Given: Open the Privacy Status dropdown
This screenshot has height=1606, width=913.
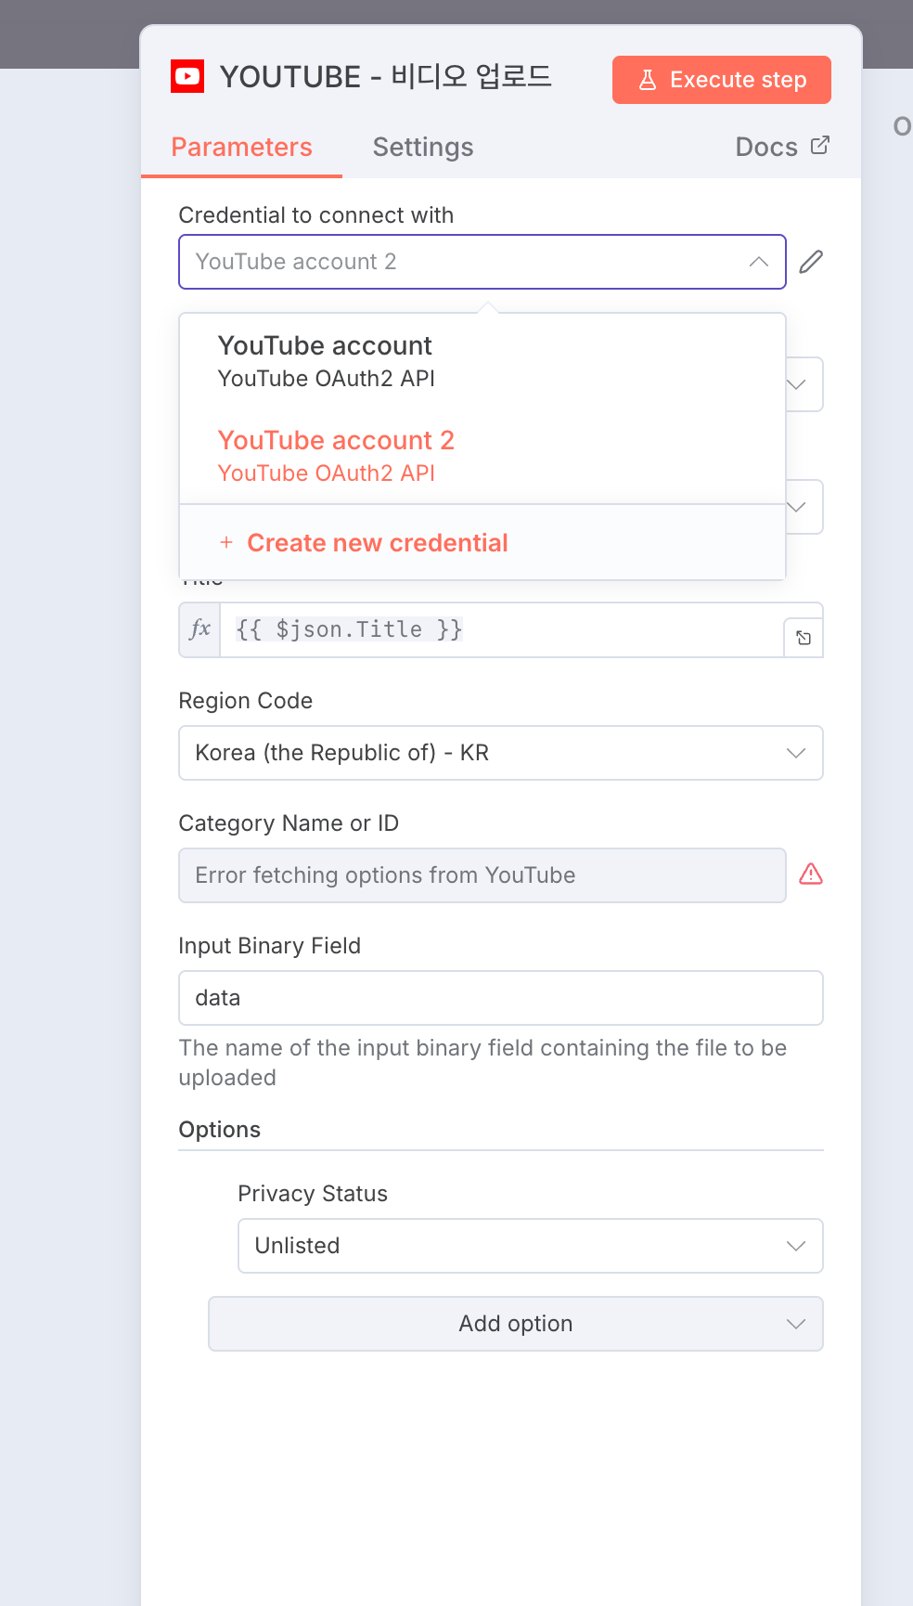Looking at the screenshot, I should (x=795, y=1246).
